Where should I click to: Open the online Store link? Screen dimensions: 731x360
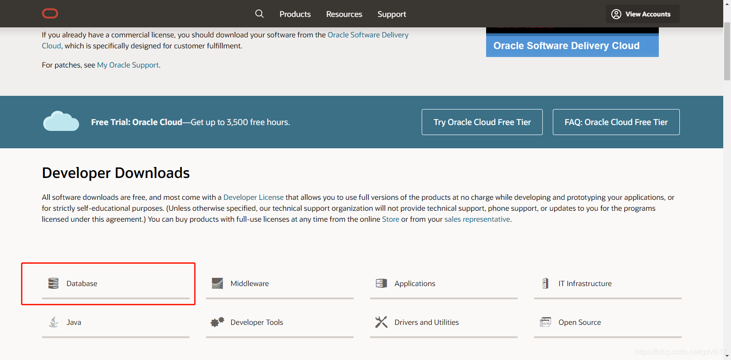(391, 219)
